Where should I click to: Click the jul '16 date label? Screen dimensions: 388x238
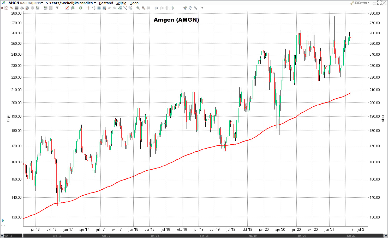click(x=35, y=229)
